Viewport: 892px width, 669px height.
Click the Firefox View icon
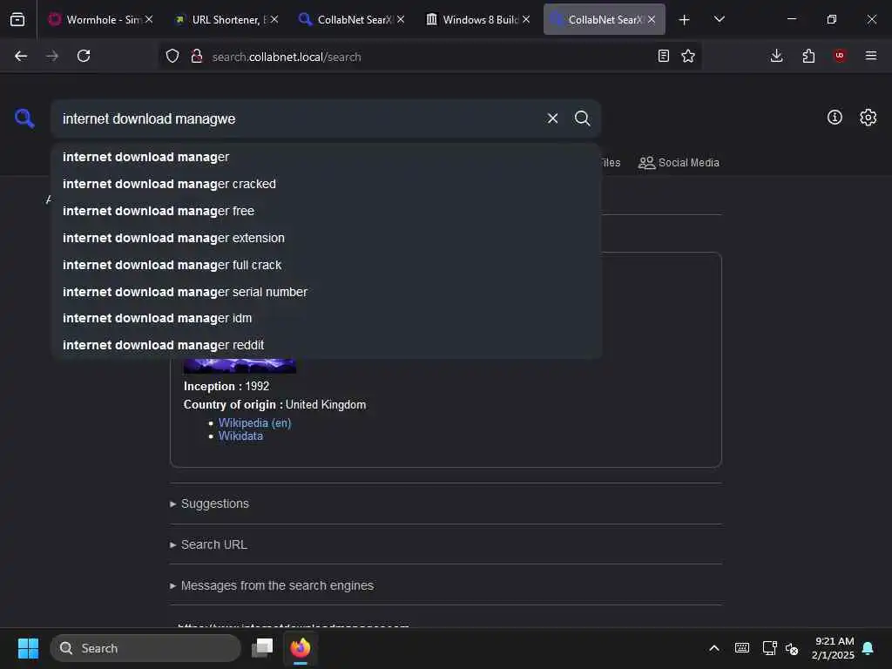[17, 20]
